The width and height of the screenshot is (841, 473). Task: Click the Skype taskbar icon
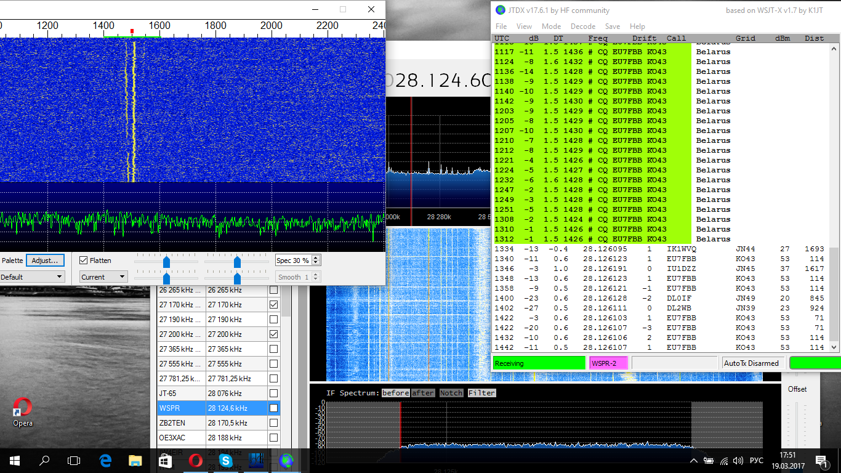(225, 460)
